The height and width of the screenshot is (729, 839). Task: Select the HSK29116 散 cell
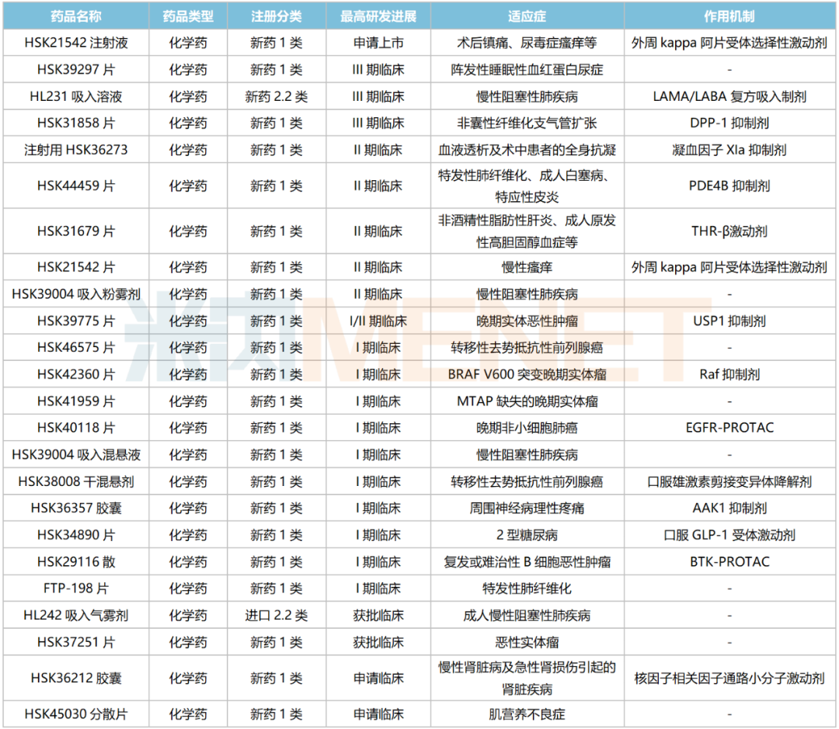tap(76, 561)
